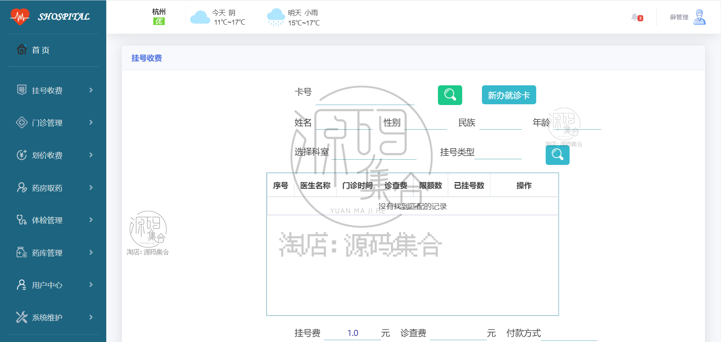Click the 药房取药 sidebar icon
The image size is (721, 342).
22,188
